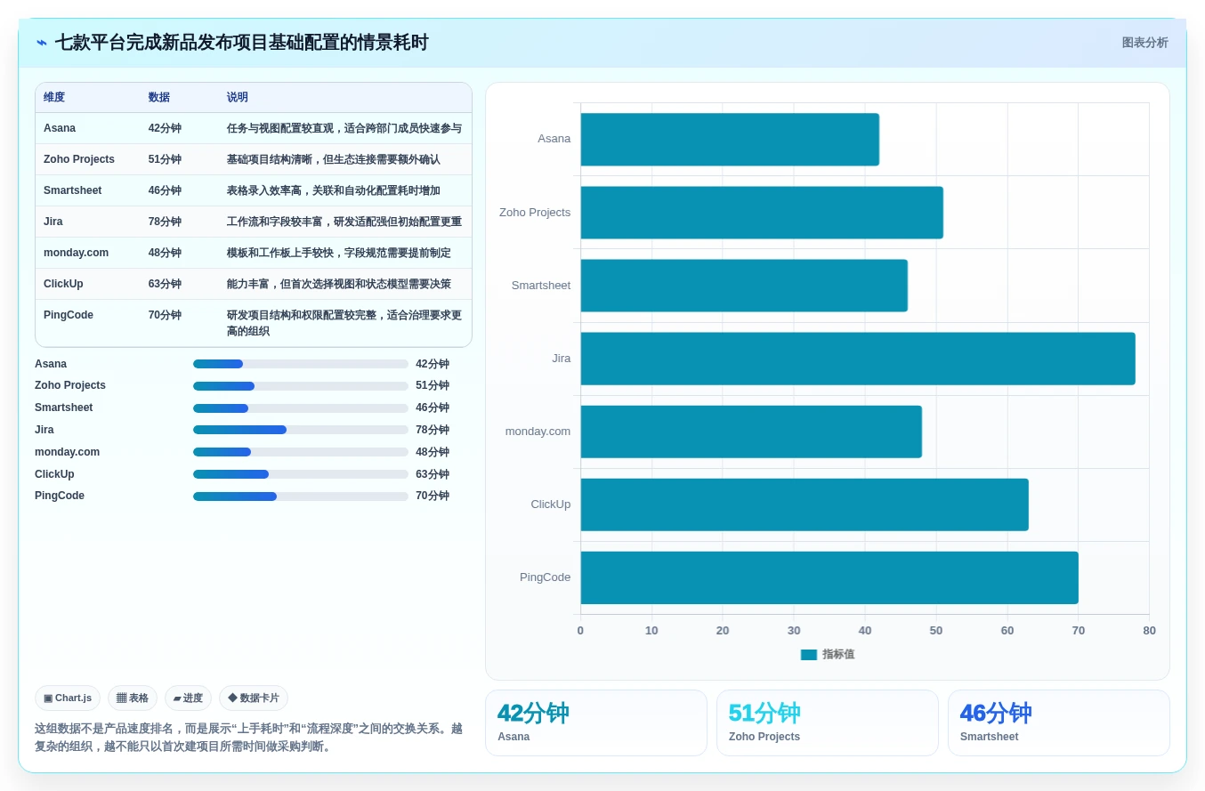This screenshot has height=791, width=1205.
Task: Click the PingCode y-axis label in chart
Action: (x=545, y=577)
